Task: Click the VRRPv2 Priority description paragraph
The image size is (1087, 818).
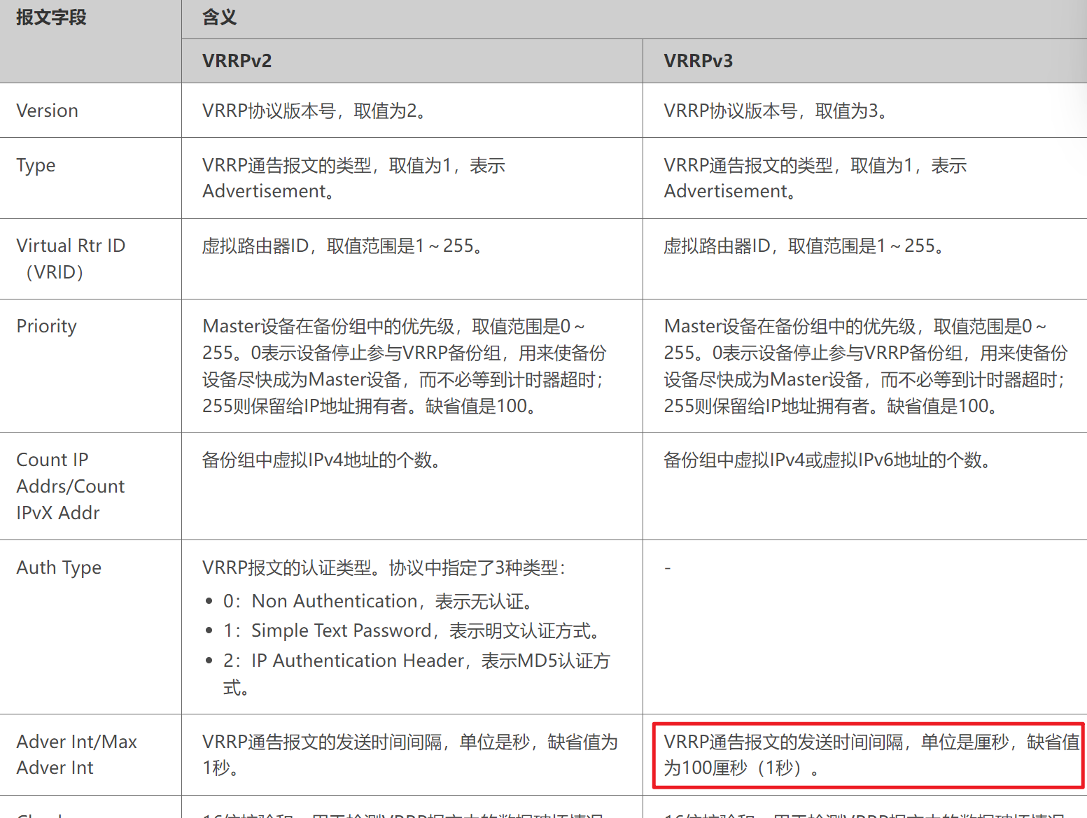Action: pyautogui.click(x=404, y=366)
